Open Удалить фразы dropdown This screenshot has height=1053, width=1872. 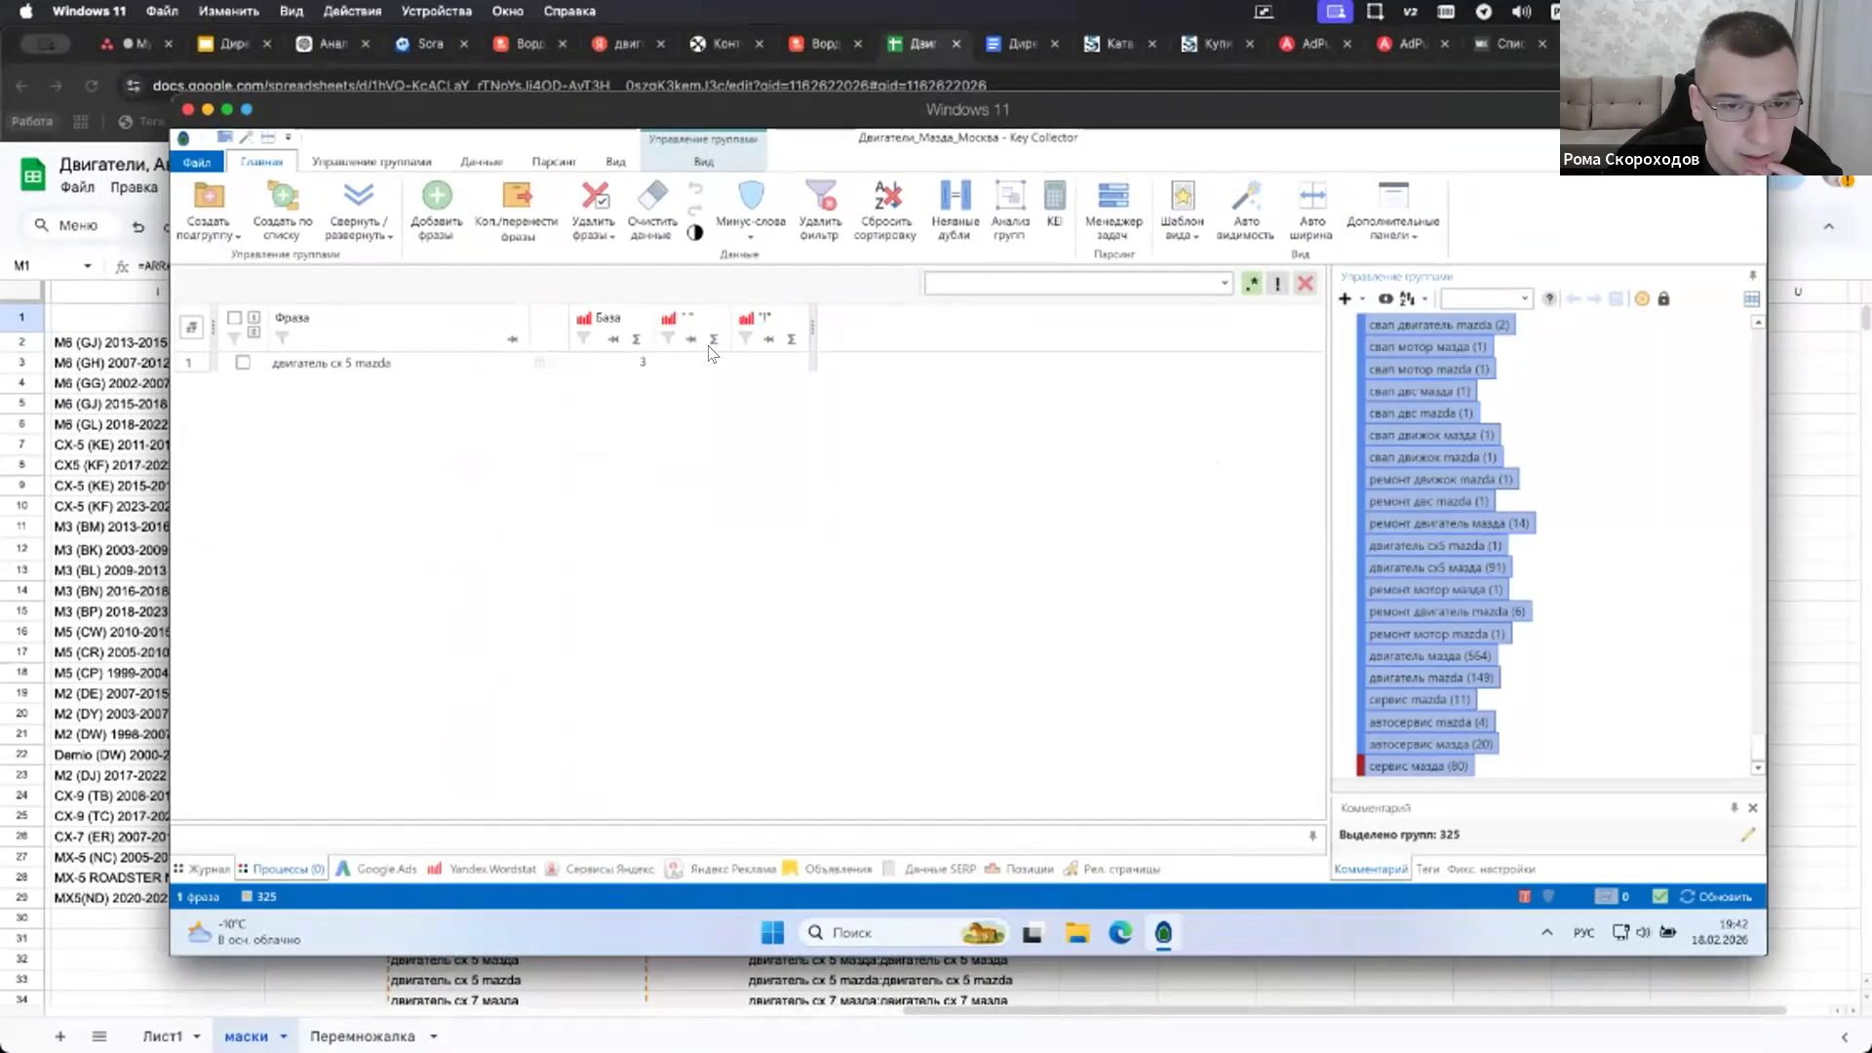[x=594, y=228]
